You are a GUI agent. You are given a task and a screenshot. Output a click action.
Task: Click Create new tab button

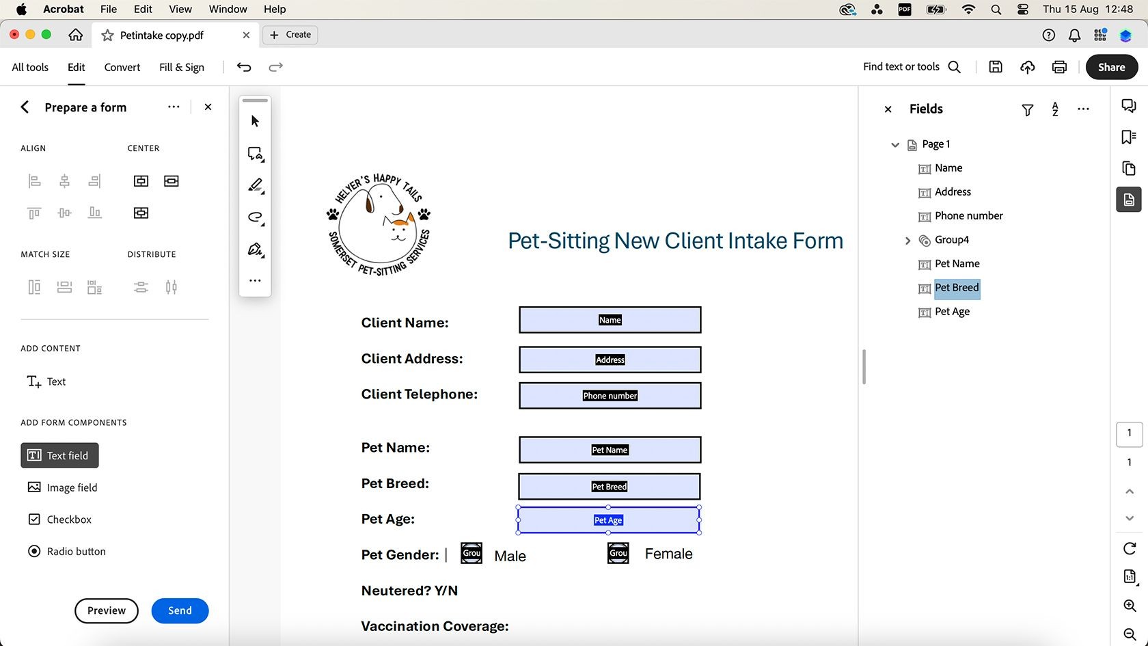290,35
